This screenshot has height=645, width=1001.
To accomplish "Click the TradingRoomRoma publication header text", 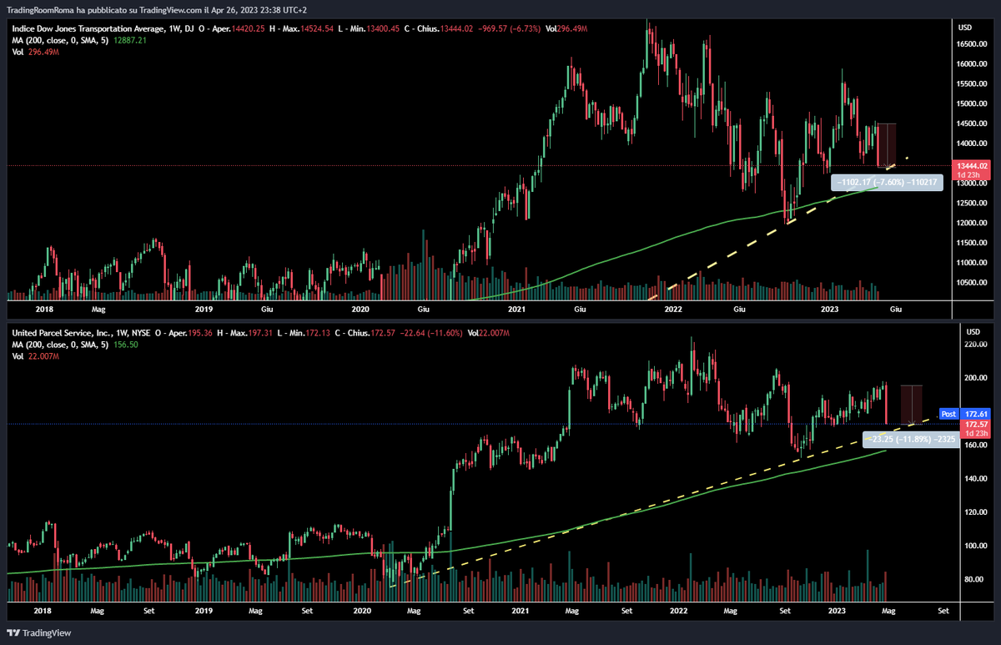I will pos(157,8).
